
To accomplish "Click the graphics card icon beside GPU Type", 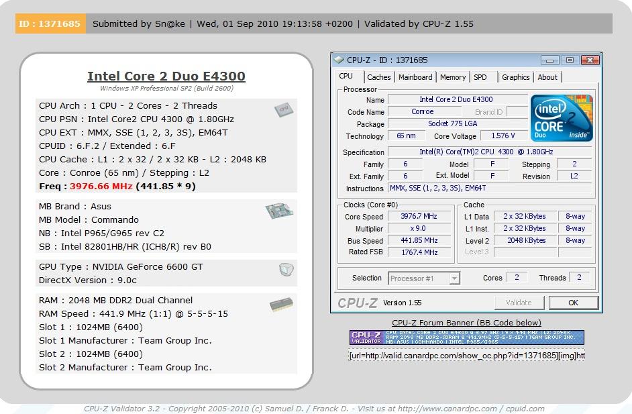I will coord(286,269).
